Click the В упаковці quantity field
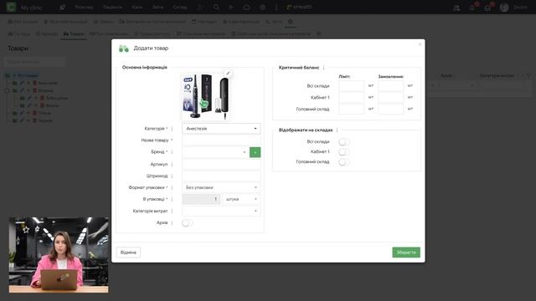Screen dimensions: 536x301 (201, 199)
